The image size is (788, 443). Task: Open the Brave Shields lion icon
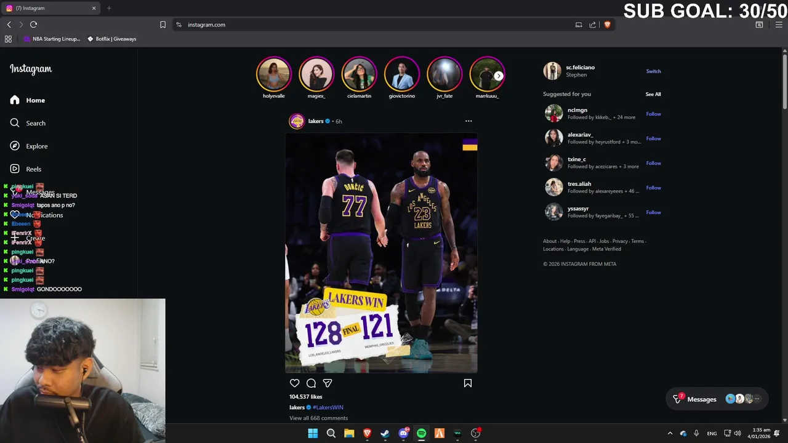607,25
